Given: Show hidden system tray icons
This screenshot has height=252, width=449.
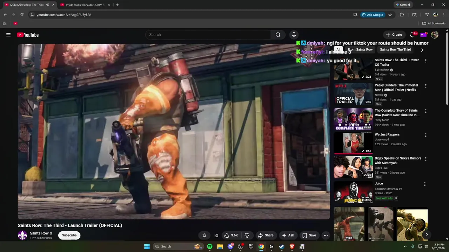Looking at the screenshot, I should (x=405, y=246).
